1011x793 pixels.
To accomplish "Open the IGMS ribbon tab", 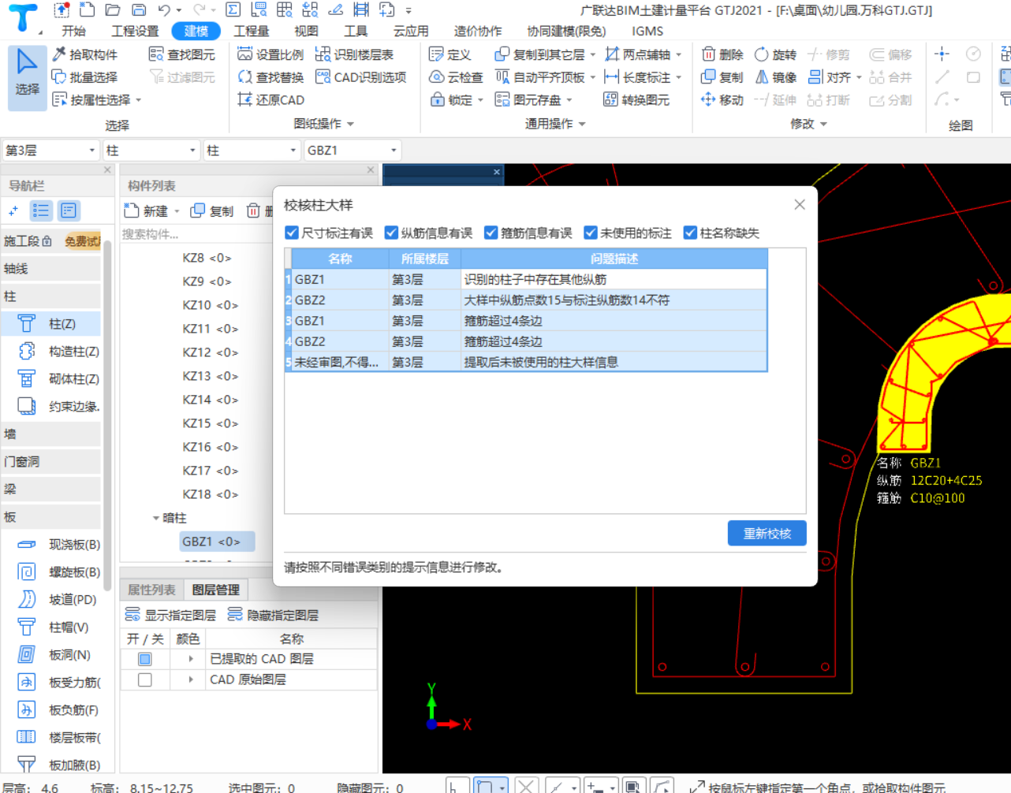I will pos(647,31).
